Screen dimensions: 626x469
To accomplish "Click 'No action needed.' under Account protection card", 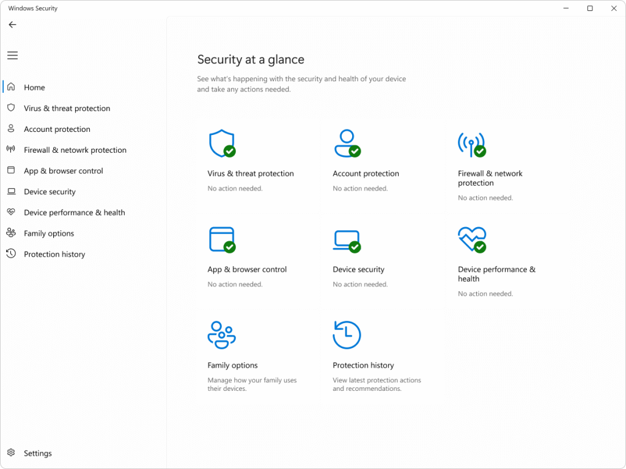I will click(360, 188).
